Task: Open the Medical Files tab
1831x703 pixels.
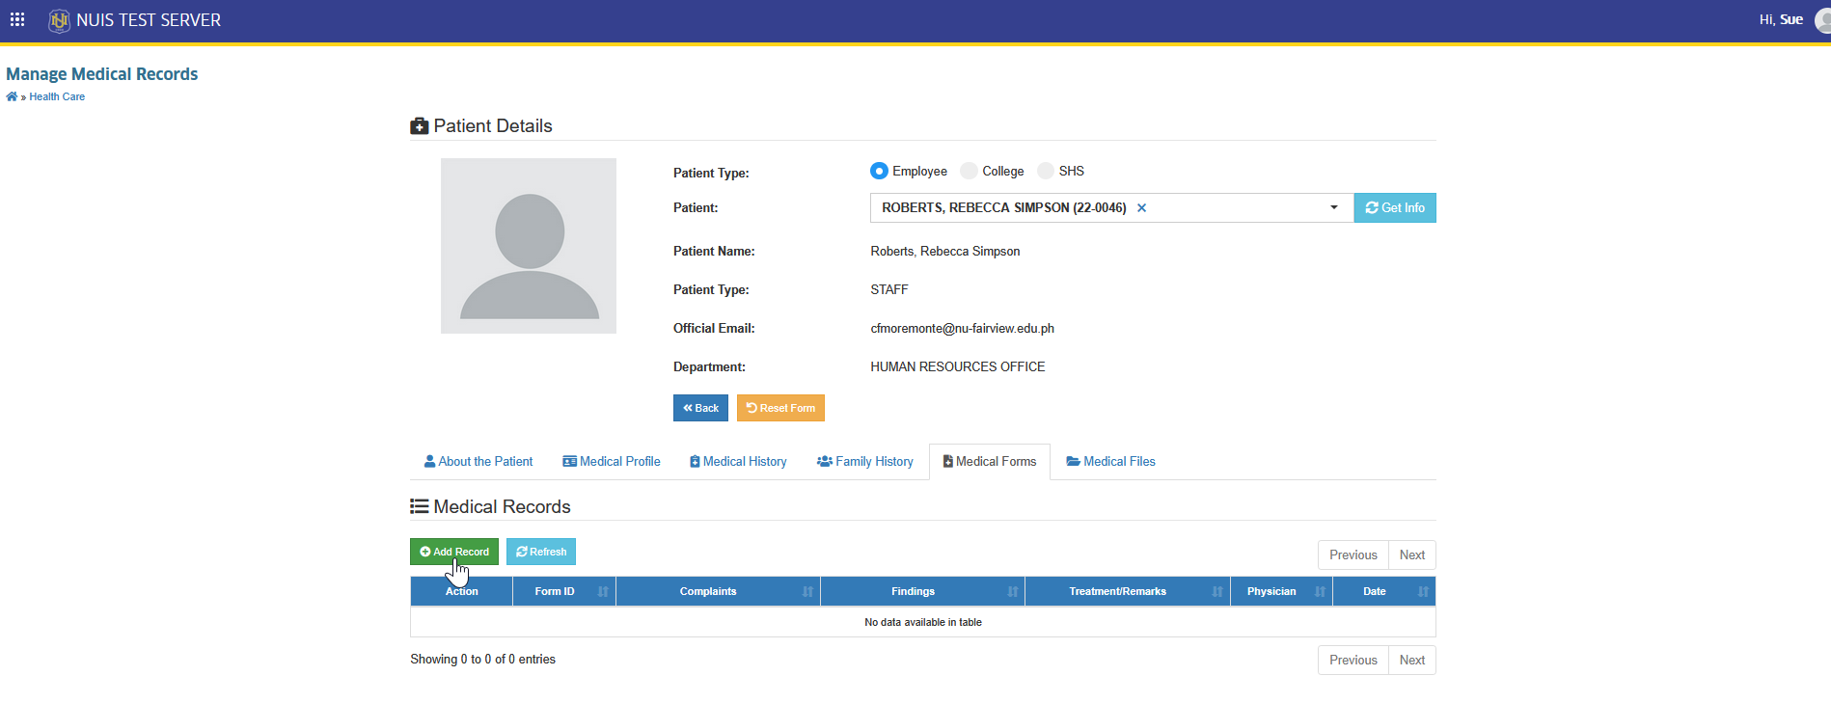Action: [1110, 462]
